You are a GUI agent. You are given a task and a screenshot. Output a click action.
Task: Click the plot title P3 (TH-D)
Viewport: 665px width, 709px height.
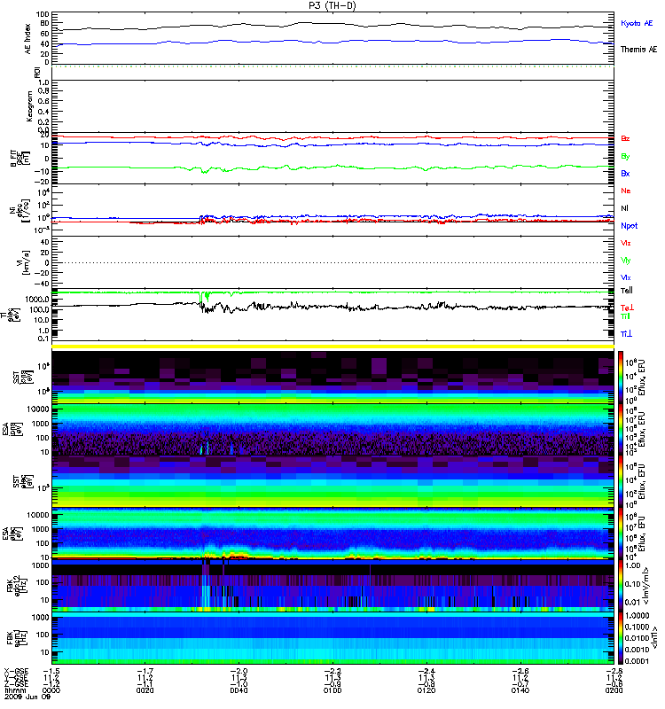pyautogui.click(x=332, y=5)
